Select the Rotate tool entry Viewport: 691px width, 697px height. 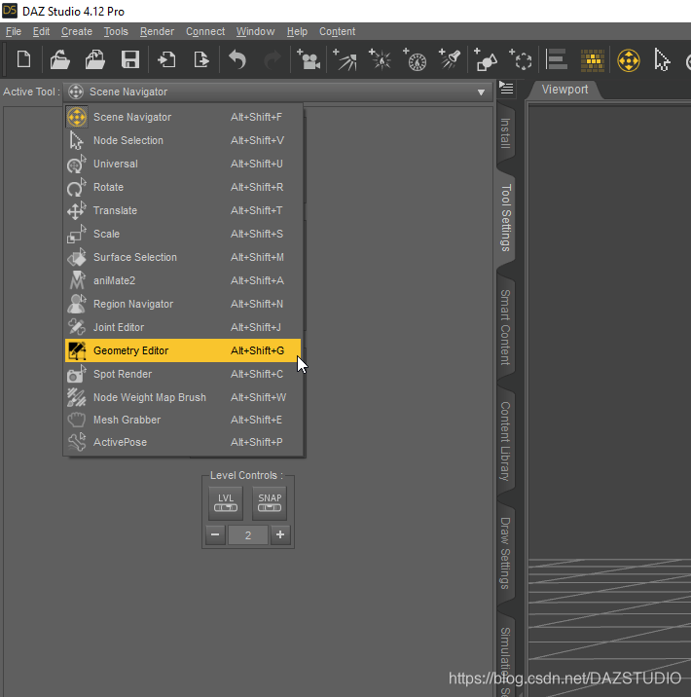pos(183,187)
